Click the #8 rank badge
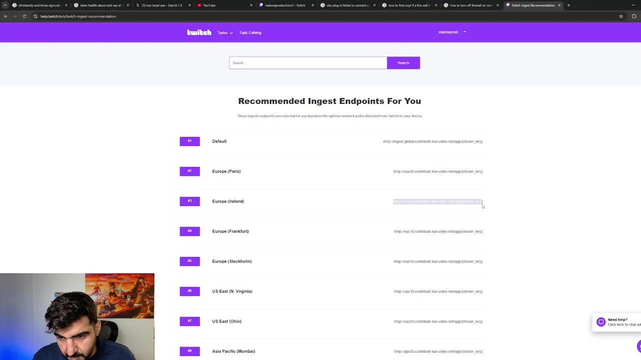641x360 pixels. 190,351
